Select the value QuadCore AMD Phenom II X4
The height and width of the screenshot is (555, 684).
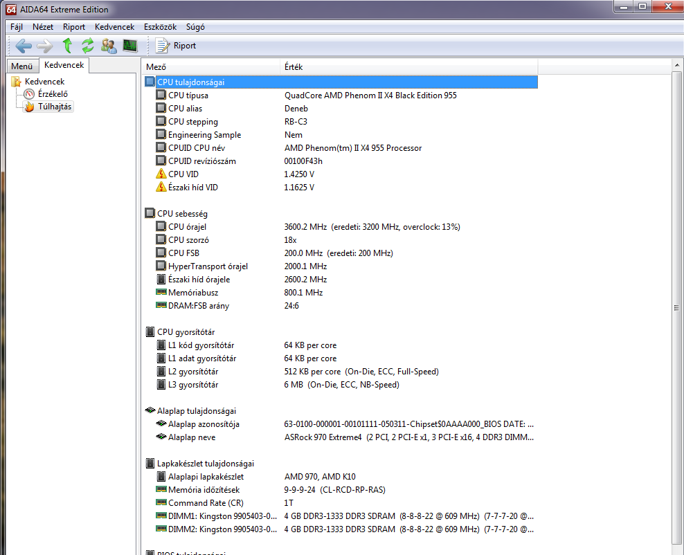(x=370, y=95)
